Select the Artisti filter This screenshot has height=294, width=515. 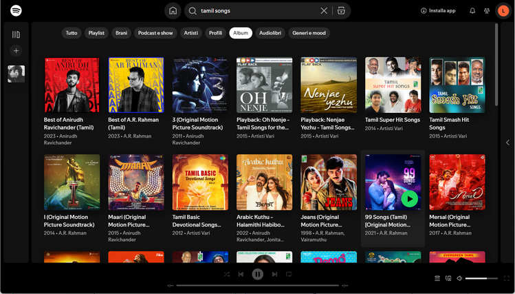[191, 33]
